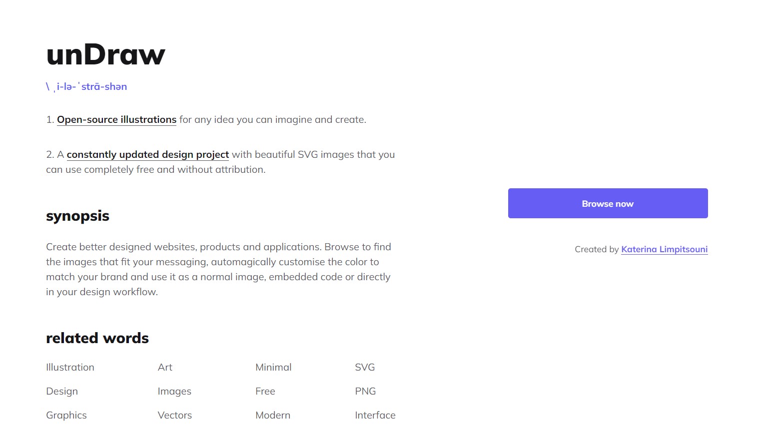The image size is (765, 443).
Task: Click the related word Vectors
Action: [175, 416]
